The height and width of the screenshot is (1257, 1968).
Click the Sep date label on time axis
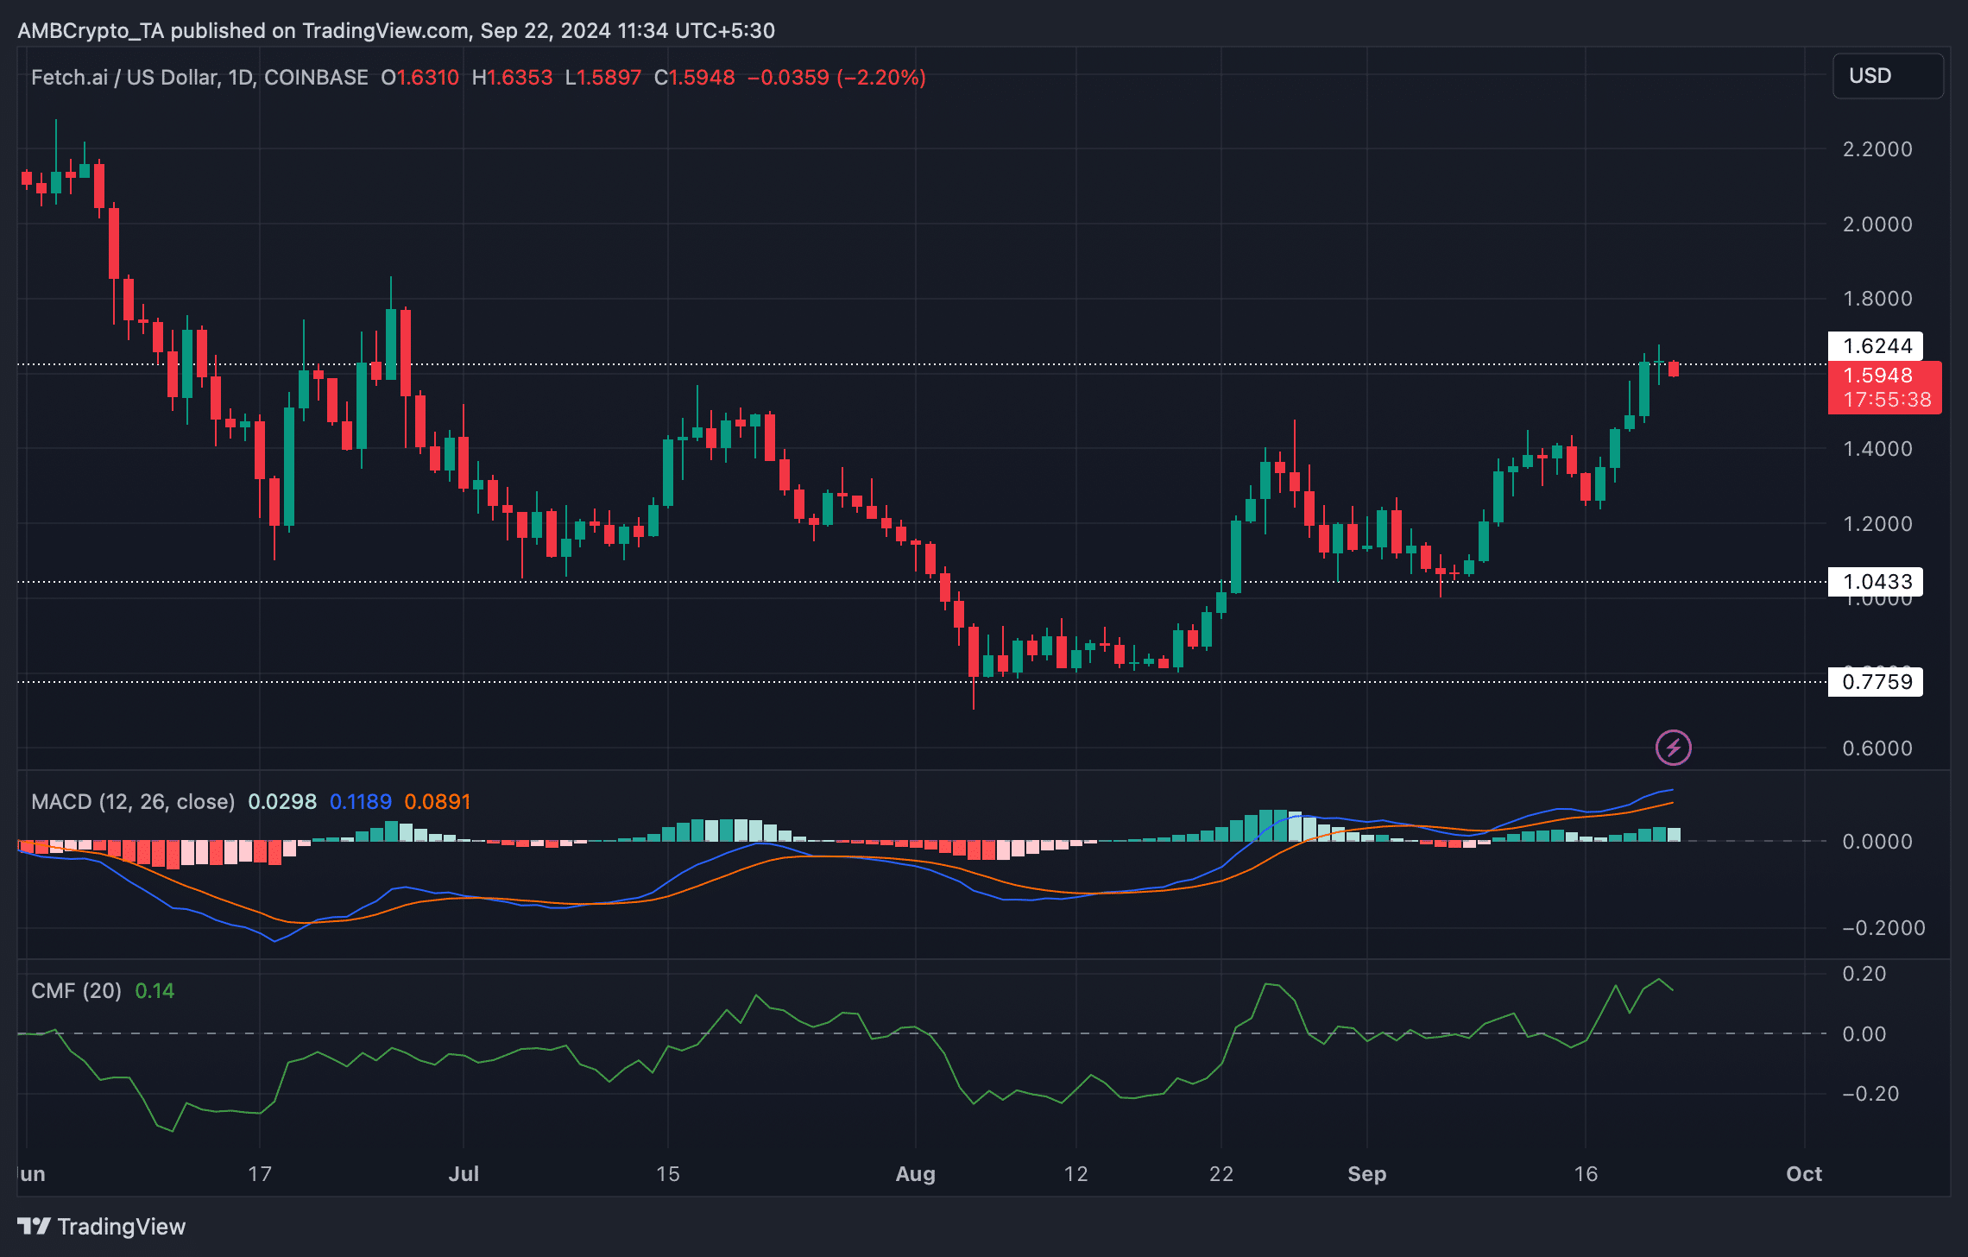(1367, 1174)
